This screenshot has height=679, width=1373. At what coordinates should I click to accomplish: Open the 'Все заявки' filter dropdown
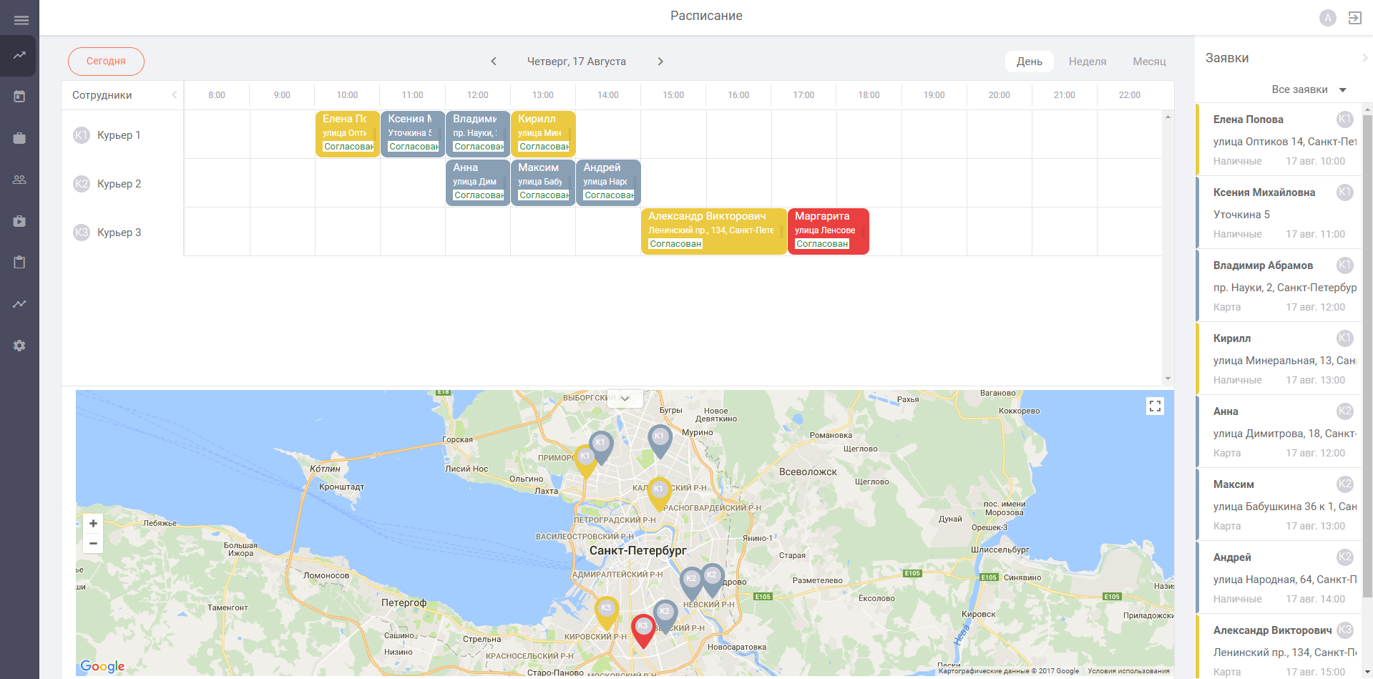coord(1309,89)
